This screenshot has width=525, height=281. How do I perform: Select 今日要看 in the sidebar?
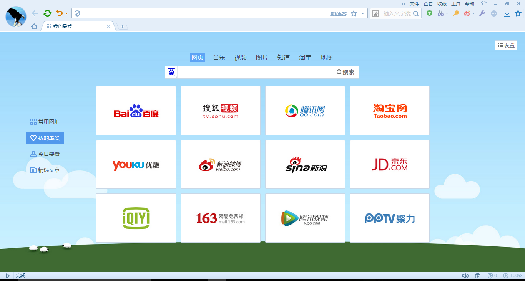pos(45,154)
